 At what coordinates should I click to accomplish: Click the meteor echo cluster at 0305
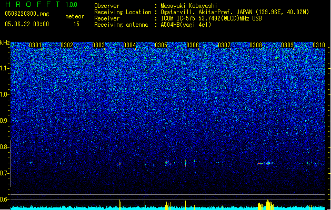click(168, 163)
